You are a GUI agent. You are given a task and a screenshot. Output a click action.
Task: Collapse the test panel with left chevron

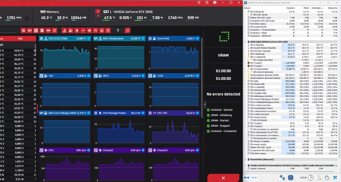coord(205,104)
